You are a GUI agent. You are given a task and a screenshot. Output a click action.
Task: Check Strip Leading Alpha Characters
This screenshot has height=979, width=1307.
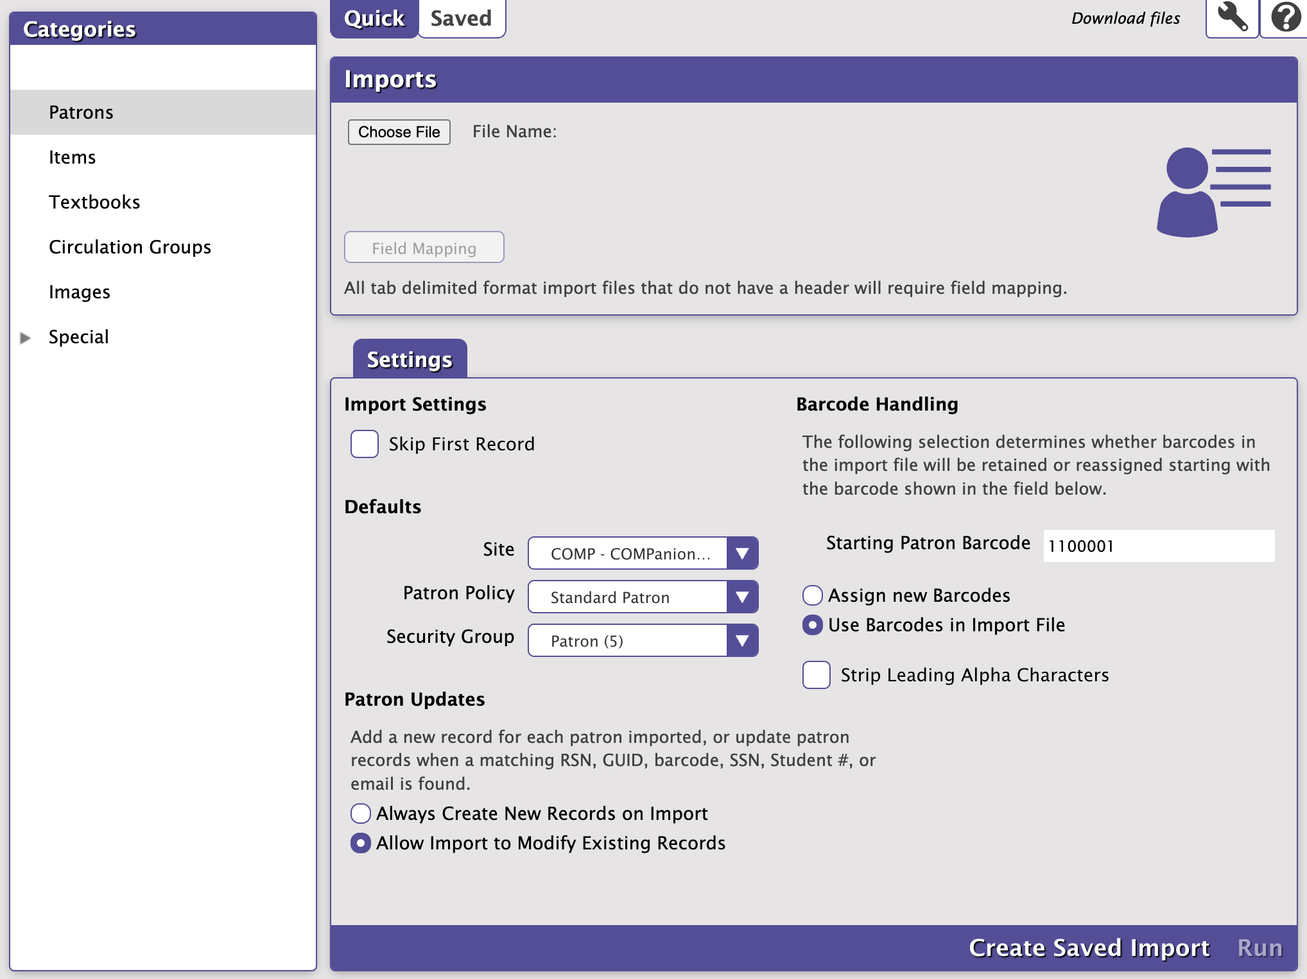tap(817, 675)
